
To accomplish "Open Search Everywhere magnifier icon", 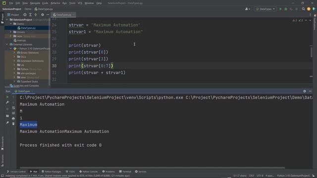I will coord(303,9).
